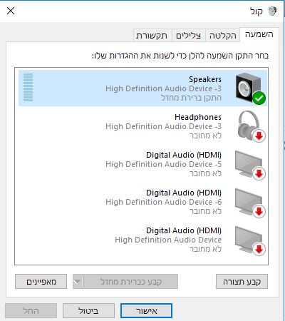Open the מאפיינים button
Screen dimensions: 285x321
[x=41, y=282]
